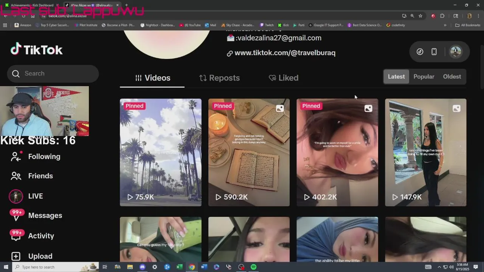Image resolution: width=484 pixels, height=272 pixels.
Task: Click the TikTok Search field
Action: [x=53, y=74]
